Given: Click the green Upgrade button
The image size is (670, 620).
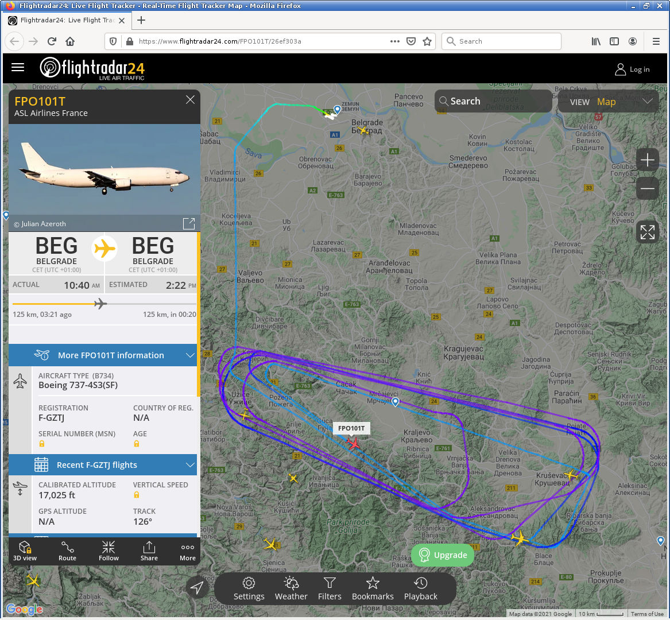Looking at the screenshot, I should [443, 555].
